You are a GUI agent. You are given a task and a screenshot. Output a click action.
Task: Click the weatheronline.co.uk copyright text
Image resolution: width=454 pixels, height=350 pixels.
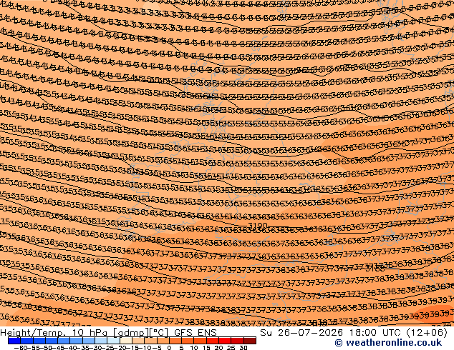pos(388,343)
